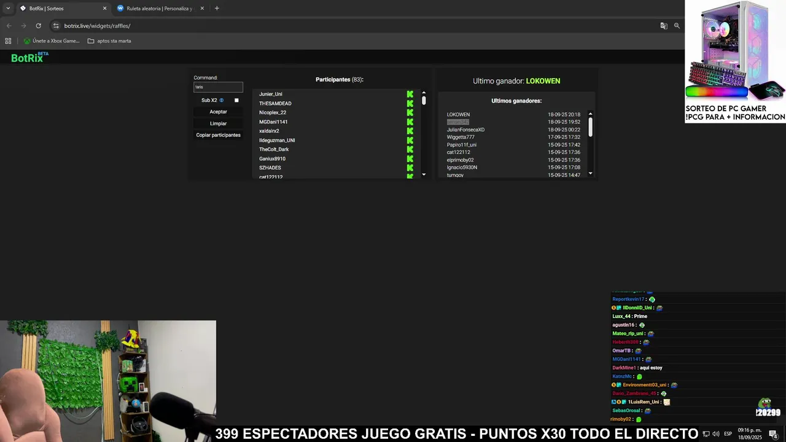The width and height of the screenshot is (786, 442).
Task: Click the zoom magnifier icon in address bar
Action: [x=677, y=26]
